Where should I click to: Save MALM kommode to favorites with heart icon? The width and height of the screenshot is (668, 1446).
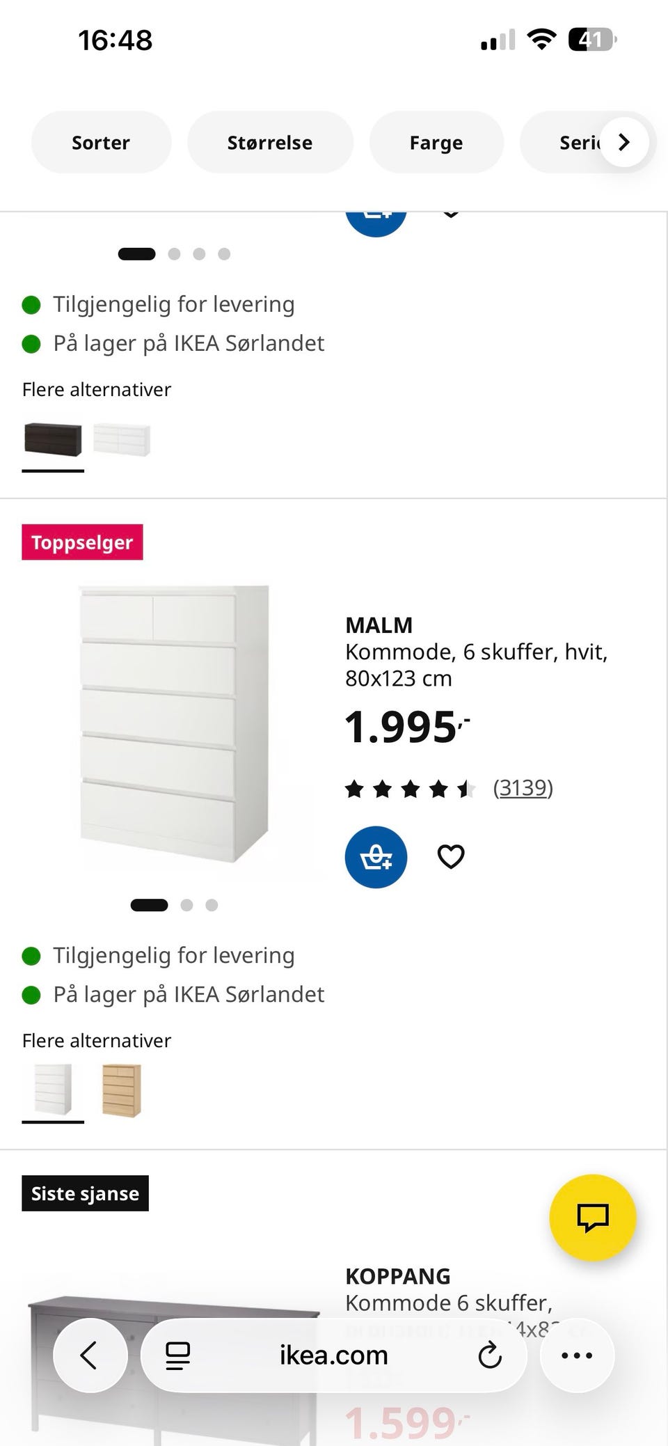click(450, 857)
